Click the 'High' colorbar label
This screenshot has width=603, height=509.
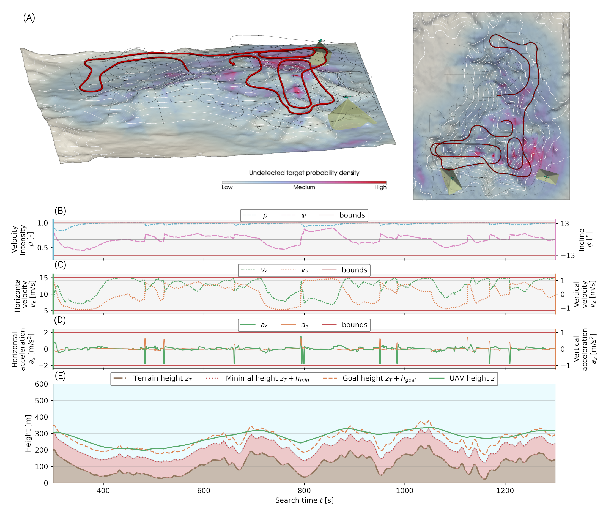point(380,187)
